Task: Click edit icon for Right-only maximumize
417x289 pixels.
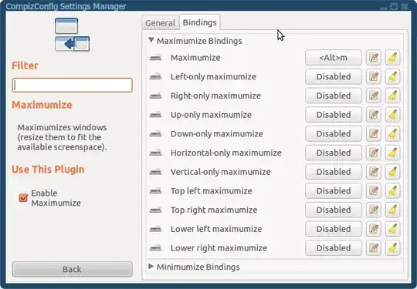Action: pyautogui.click(x=374, y=96)
